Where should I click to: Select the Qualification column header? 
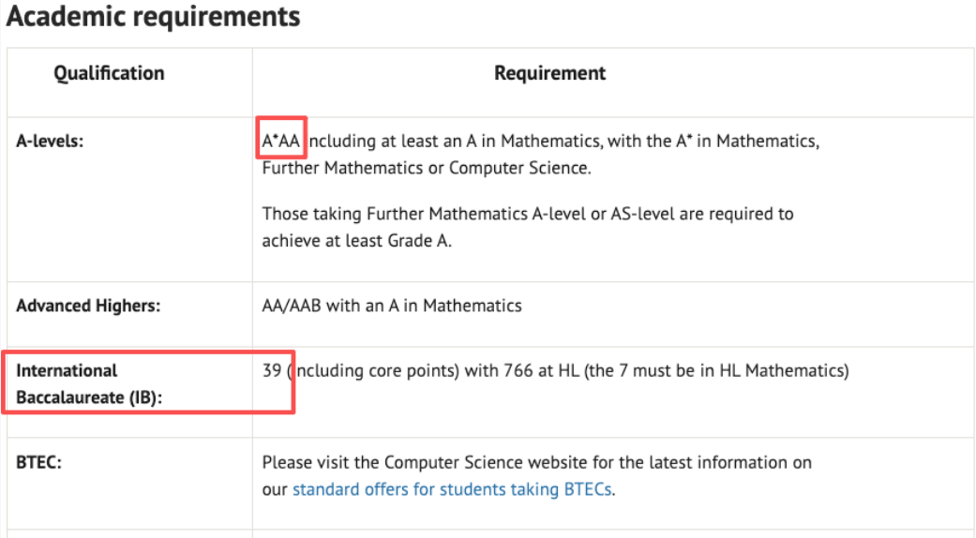click(x=109, y=73)
